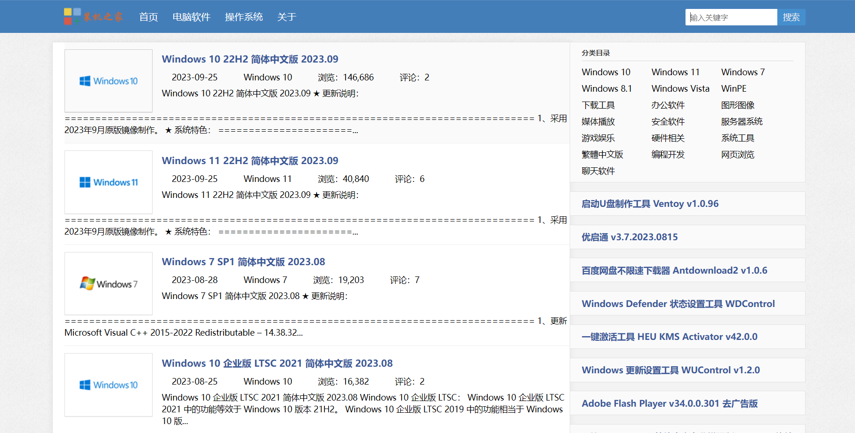Viewport: 855px width, 433px height.
Task: Select 编程开发 category
Action: coord(668,154)
